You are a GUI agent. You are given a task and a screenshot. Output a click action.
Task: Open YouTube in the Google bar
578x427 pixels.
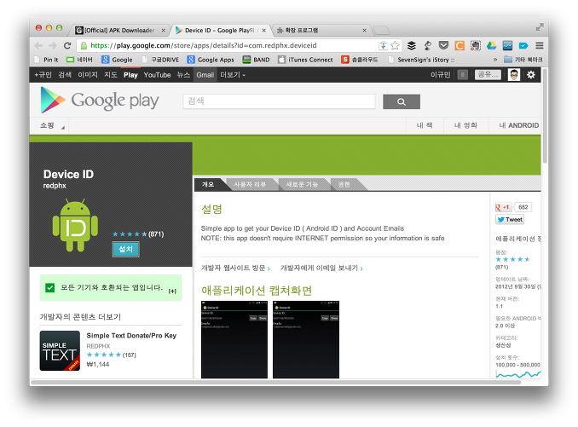(x=157, y=75)
